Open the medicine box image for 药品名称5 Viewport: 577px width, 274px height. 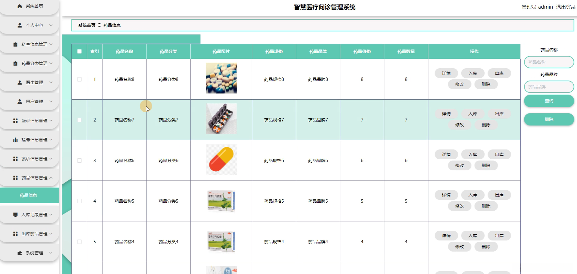click(x=221, y=201)
